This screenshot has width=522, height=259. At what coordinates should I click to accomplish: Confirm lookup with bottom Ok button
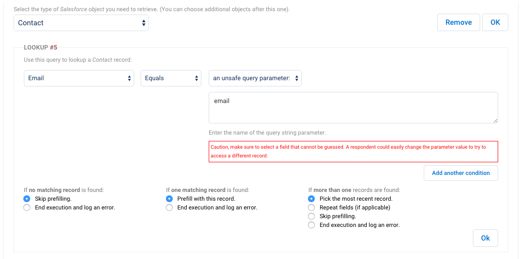[x=485, y=238]
